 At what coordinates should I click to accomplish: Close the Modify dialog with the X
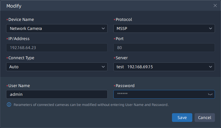tap(215, 6)
